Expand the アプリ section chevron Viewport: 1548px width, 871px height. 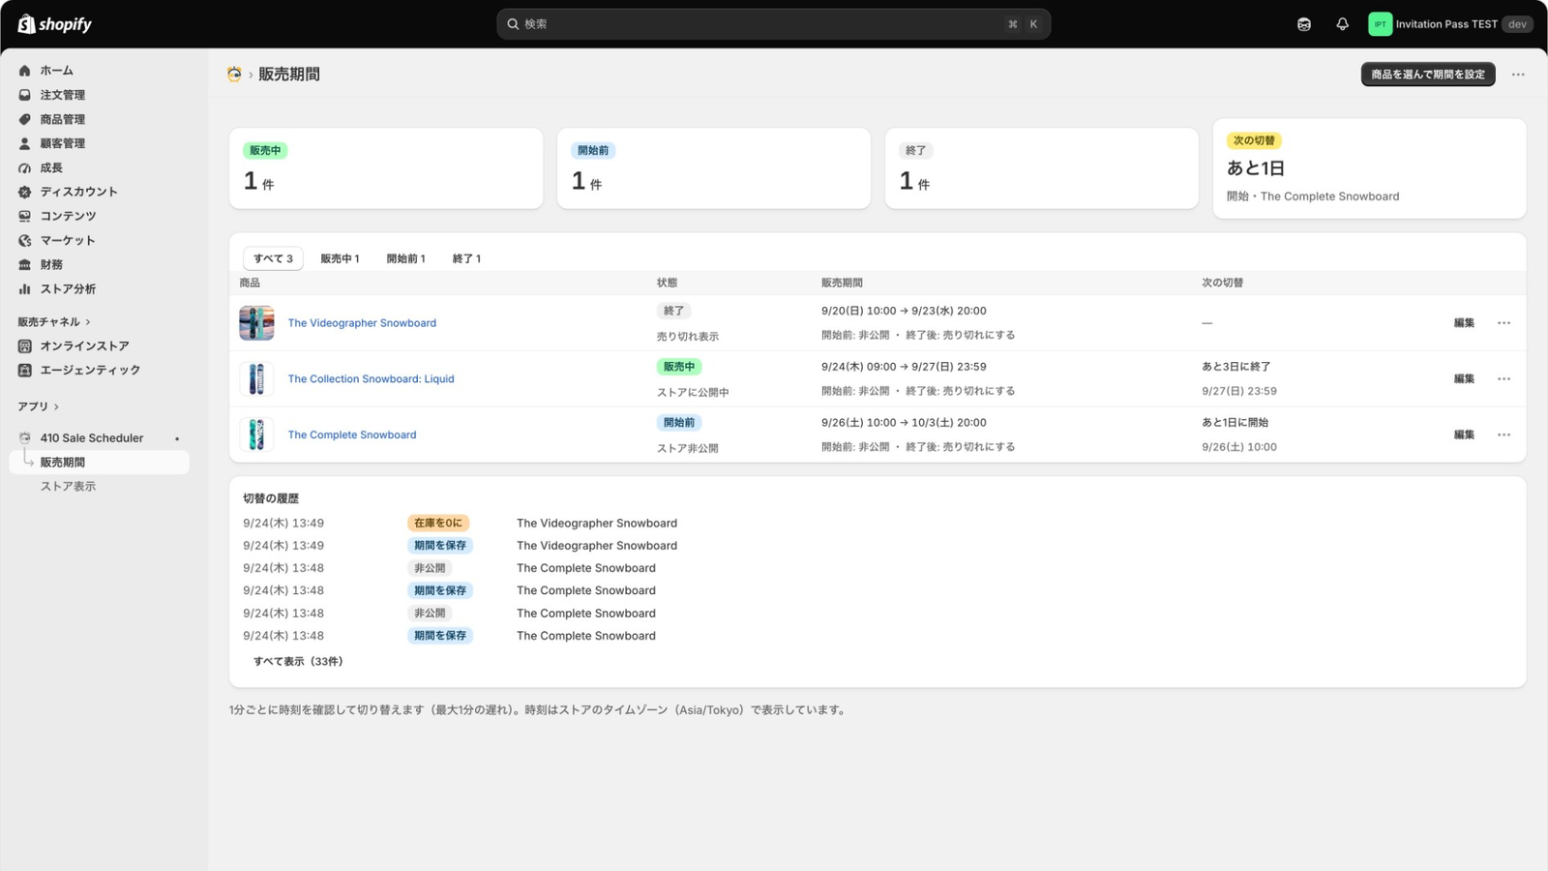56,407
